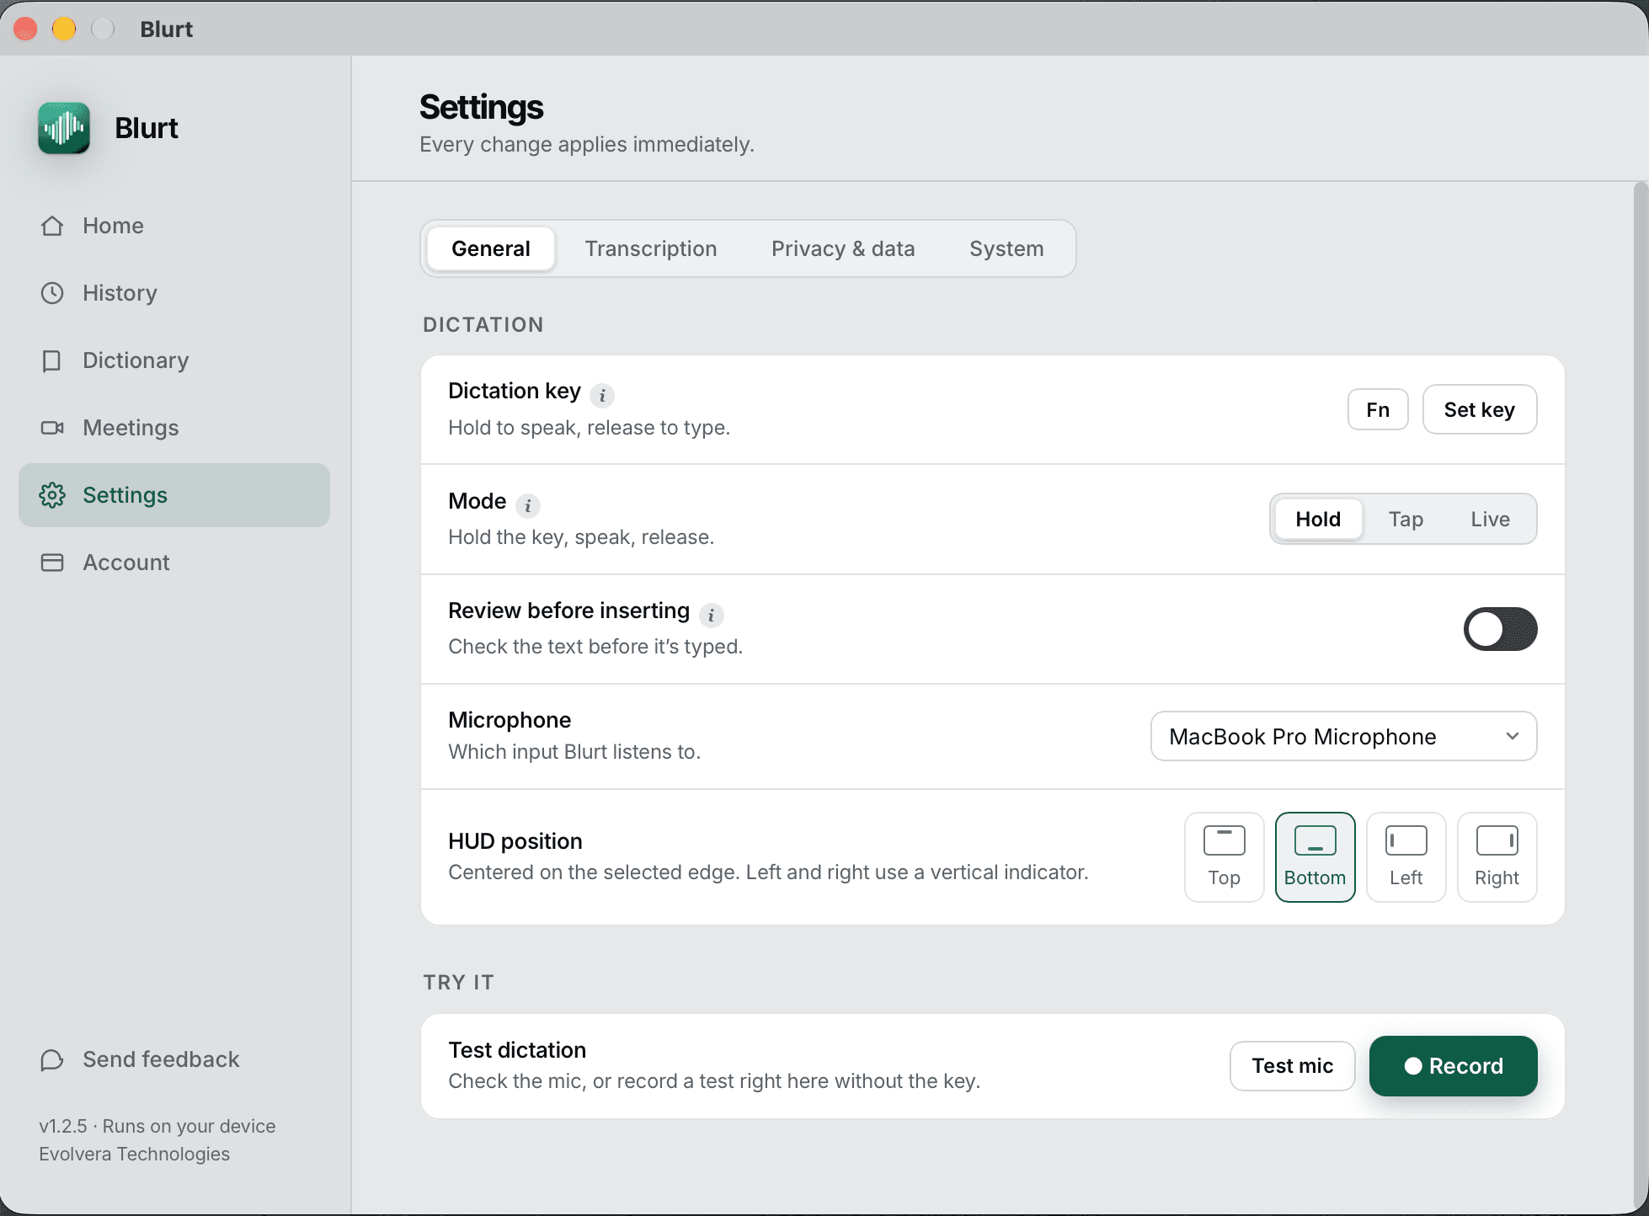
Task: Start a test with the Record button
Action: click(1453, 1065)
